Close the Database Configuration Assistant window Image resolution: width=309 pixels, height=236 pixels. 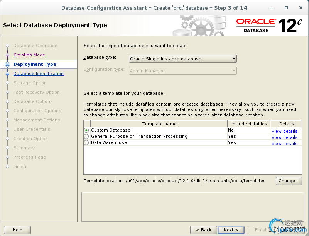(301, 8)
